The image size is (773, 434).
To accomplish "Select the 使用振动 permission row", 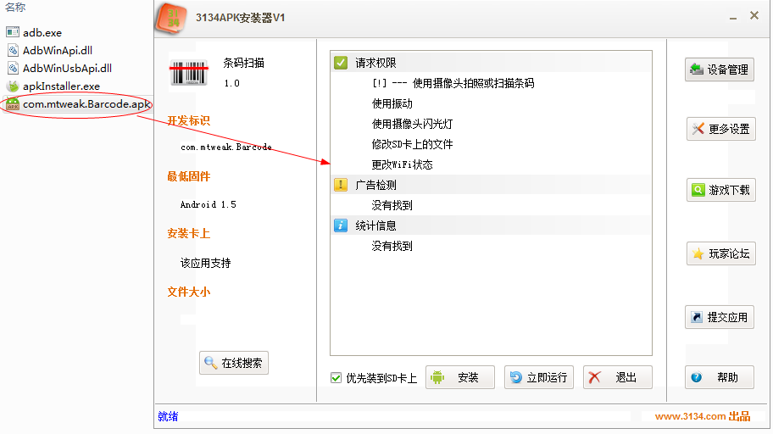I will coord(491,103).
